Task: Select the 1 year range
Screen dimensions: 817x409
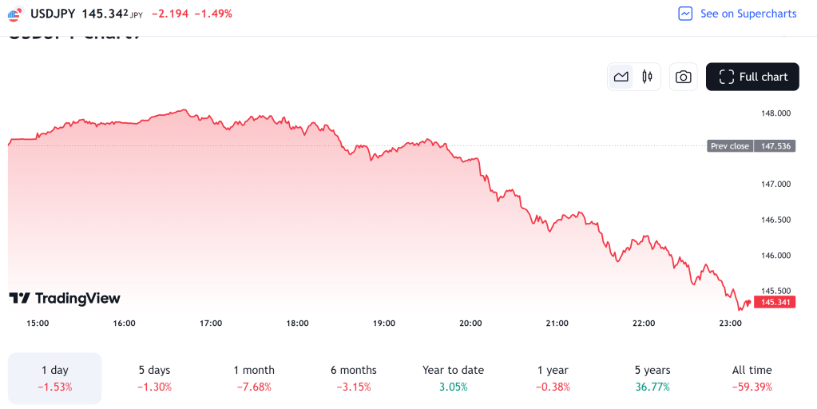Action: [x=553, y=378]
